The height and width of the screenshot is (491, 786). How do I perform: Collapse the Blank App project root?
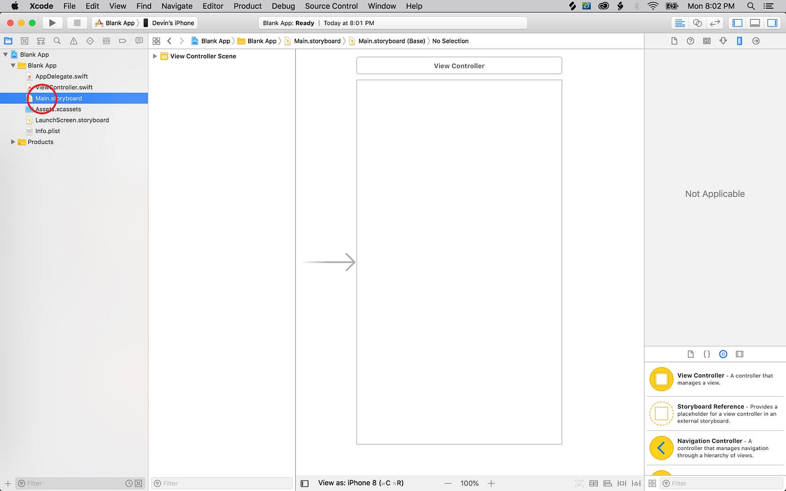point(6,54)
